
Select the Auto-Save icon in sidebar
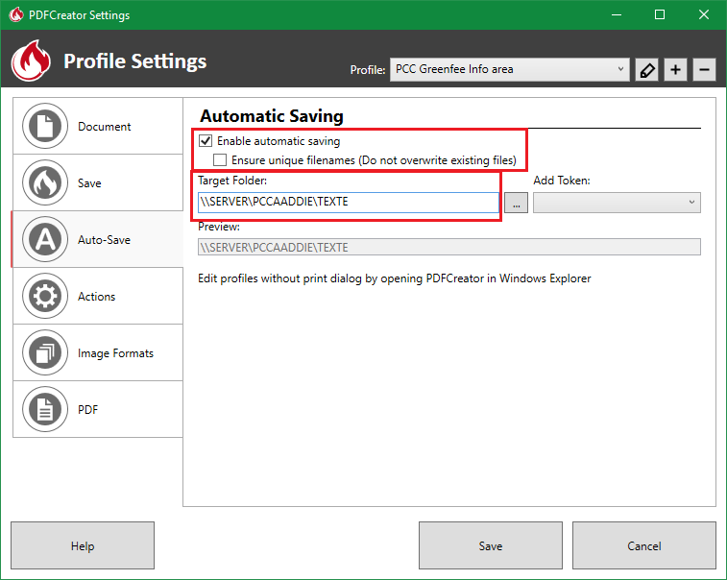coord(42,240)
